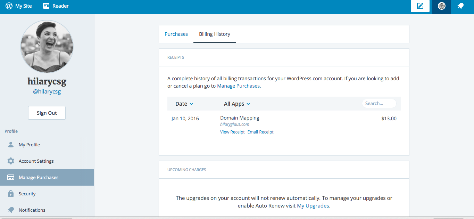The image size is (474, 219).
Task: Follow the Manage Purchases inline link
Action: tap(238, 86)
